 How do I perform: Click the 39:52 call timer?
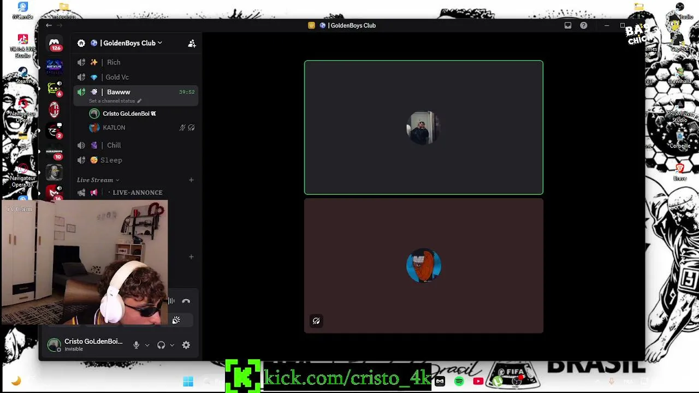(x=187, y=92)
